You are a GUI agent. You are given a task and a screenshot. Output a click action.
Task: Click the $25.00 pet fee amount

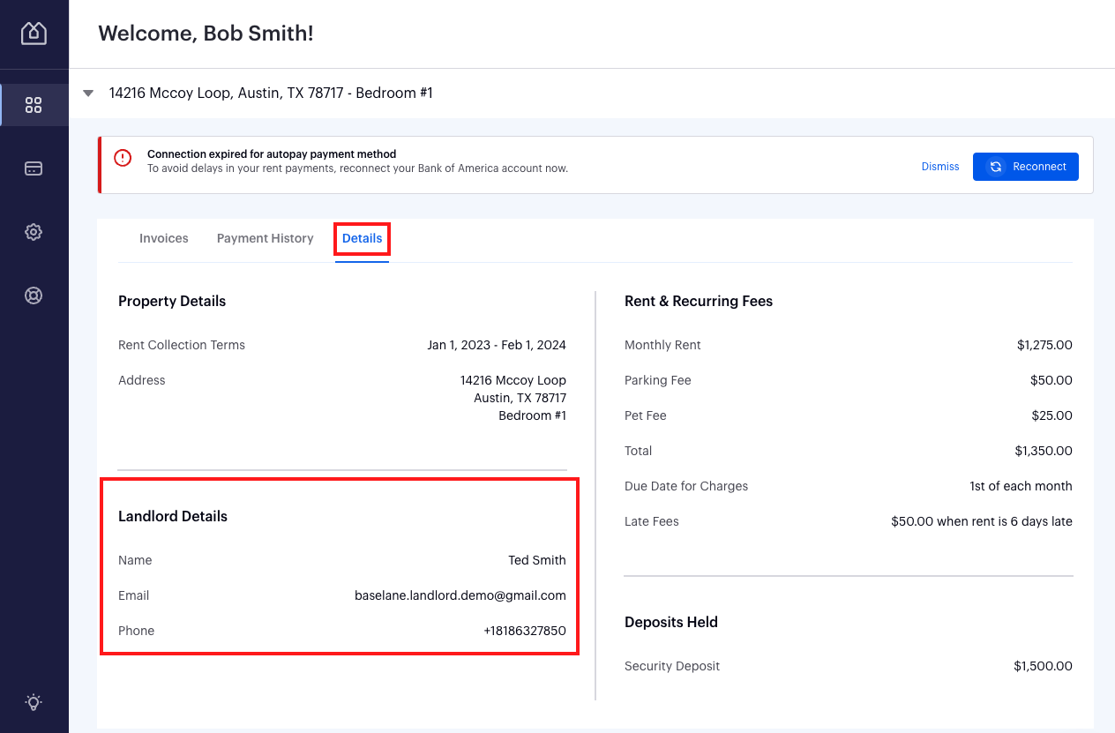click(1052, 415)
